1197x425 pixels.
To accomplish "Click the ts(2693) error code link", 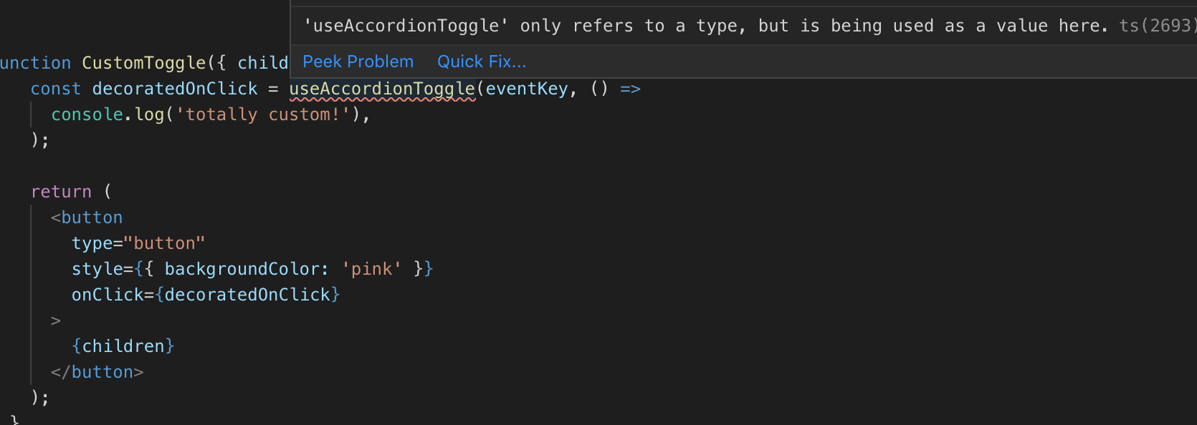I will coord(1155,25).
